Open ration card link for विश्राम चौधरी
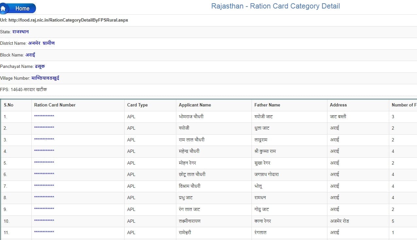This screenshot has width=417, height=240. pos(44,186)
